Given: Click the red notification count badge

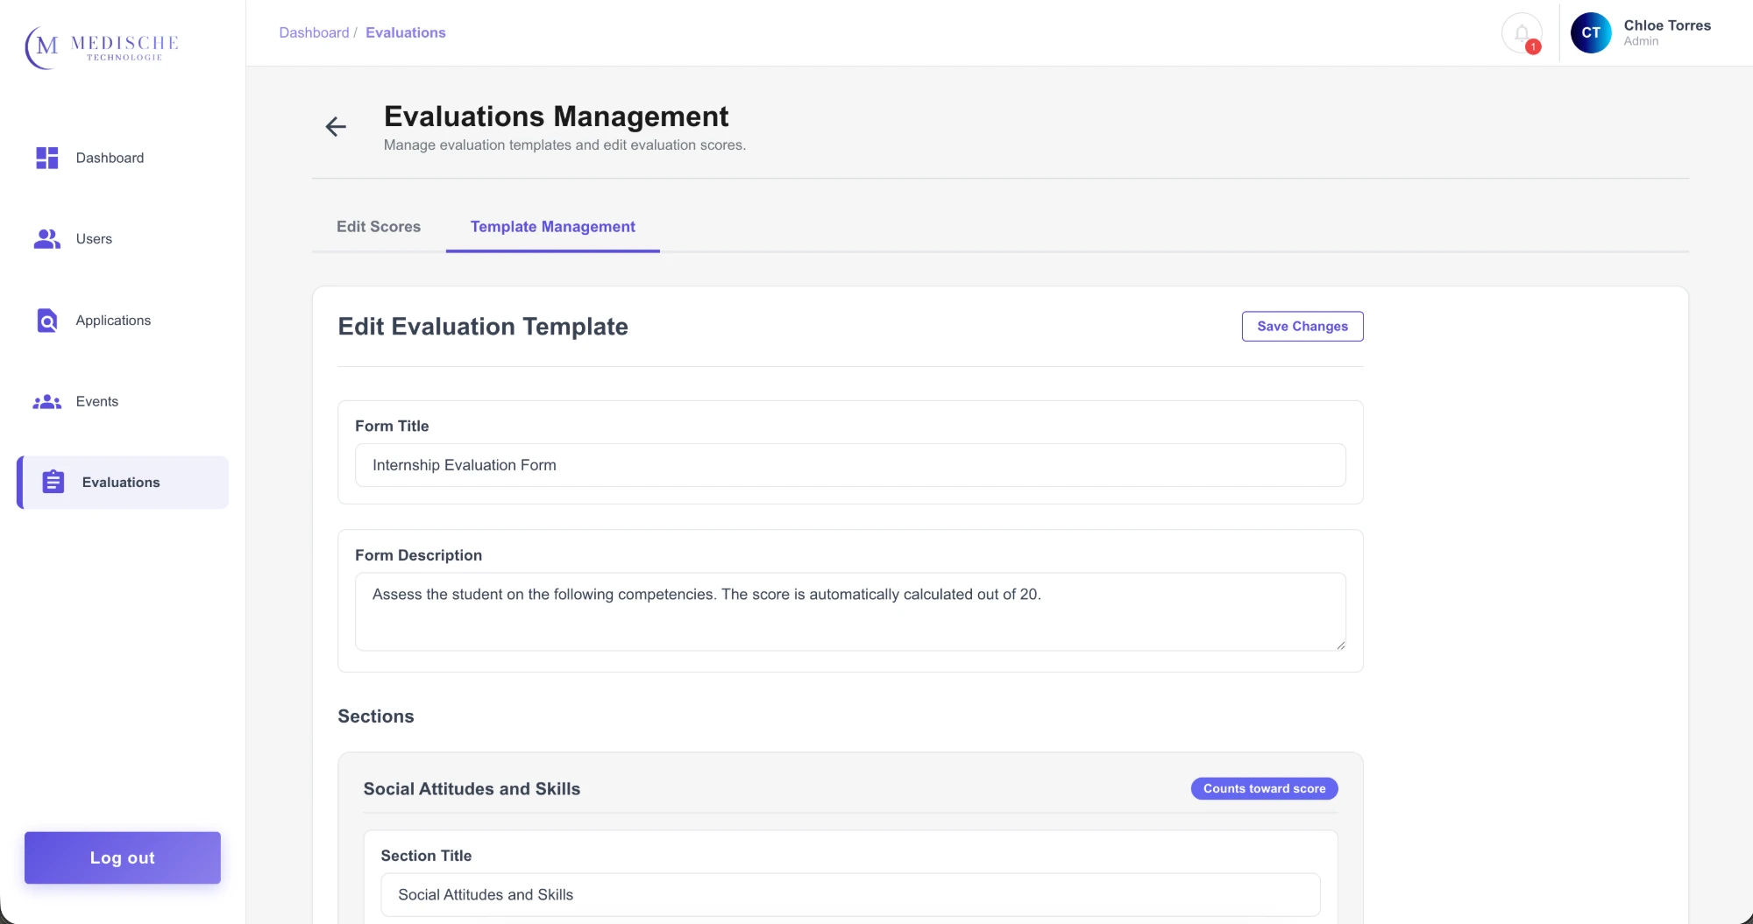Looking at the screenshot, I should [1533, 46].
